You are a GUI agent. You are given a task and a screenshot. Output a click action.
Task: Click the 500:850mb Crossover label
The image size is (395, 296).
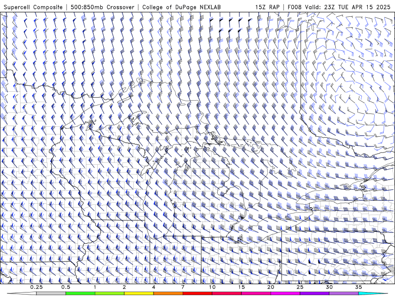[103, 7]
